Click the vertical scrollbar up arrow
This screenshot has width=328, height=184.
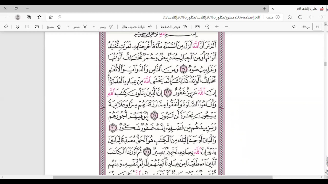click(326, 25)
